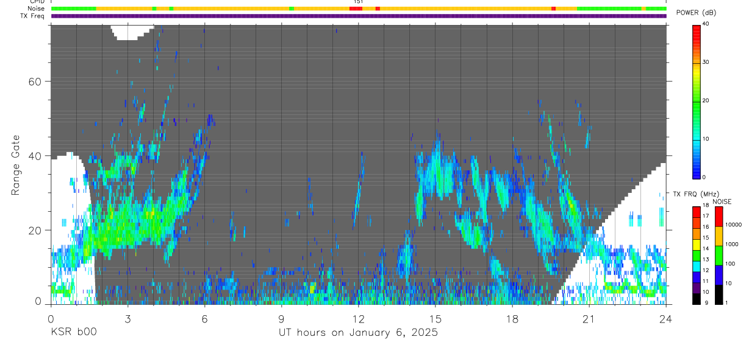This screenshot has height=345, width=749.
Task: Select the black bottom swatch of TX FRQ legend
Action: point(697,299)
